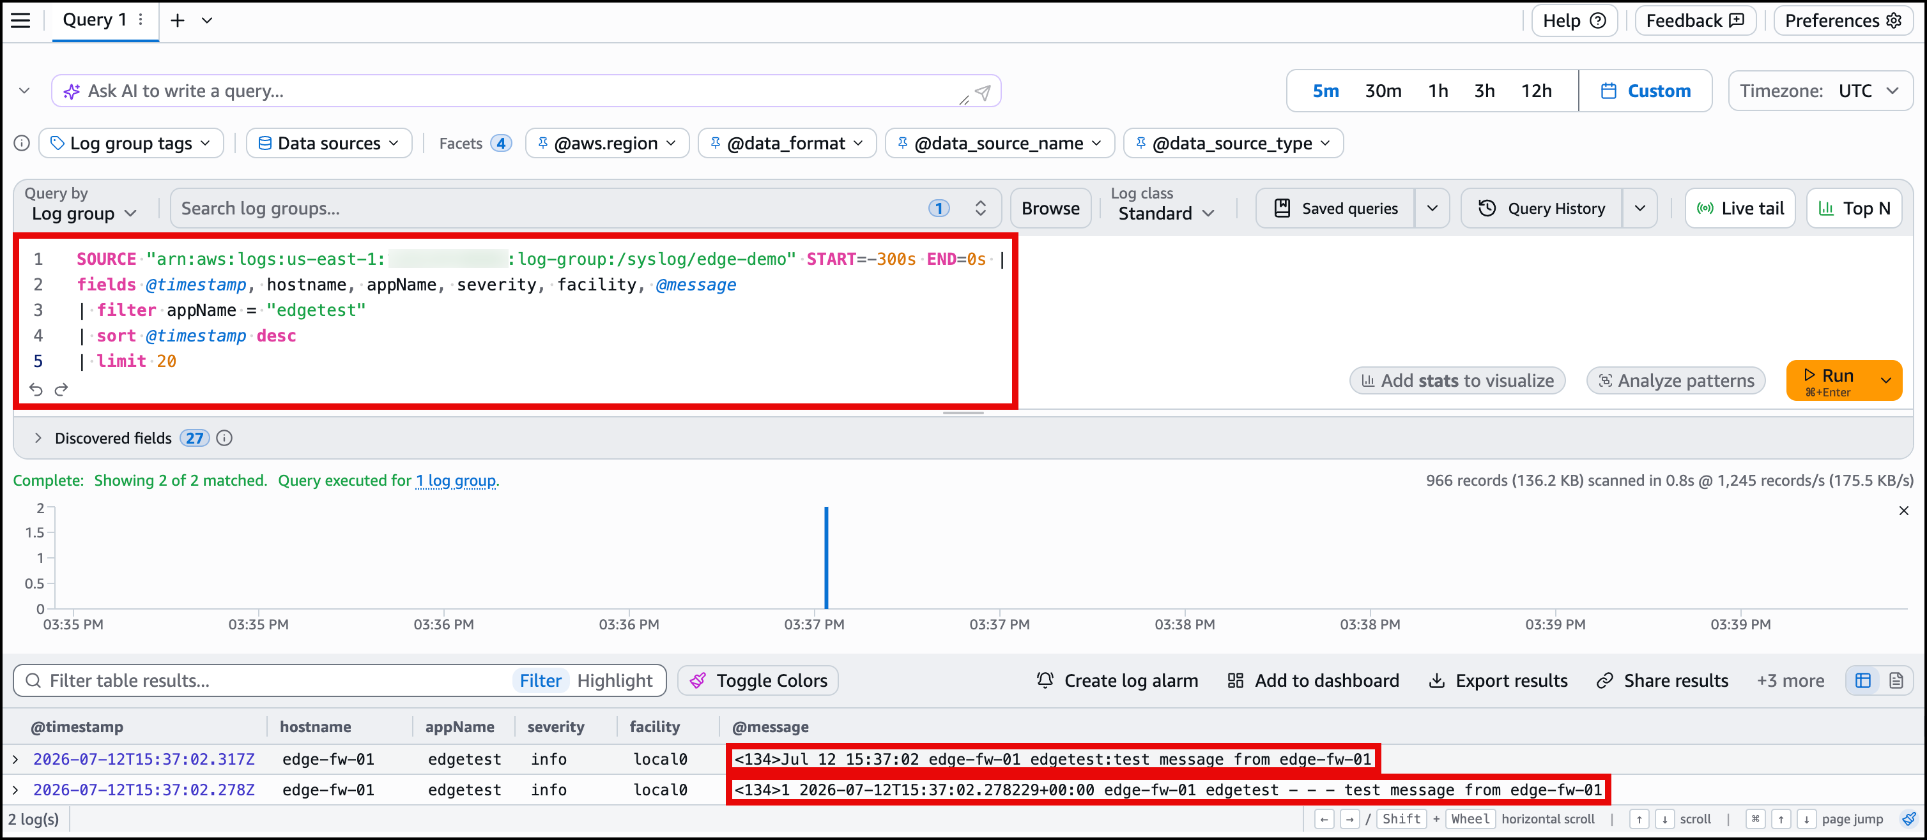Toggle the log group list expand arrows
The width and height of the screenshot is (1927, 840).
980,209
